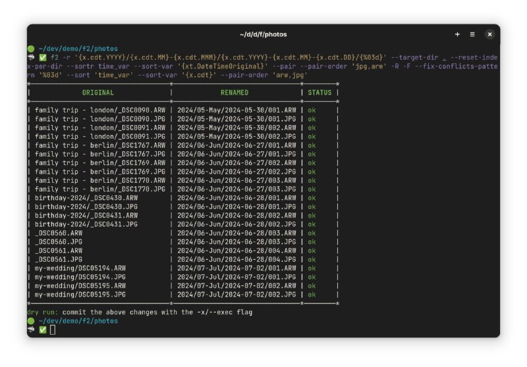527x367 pixels.
Task: Click the window title ~/d/d/f/photos
Action: (x=263, y=34)
